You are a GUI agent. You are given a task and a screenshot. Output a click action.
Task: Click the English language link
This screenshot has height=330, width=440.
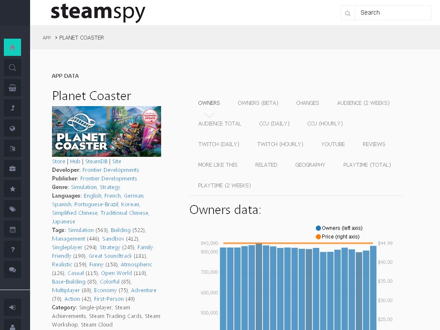point(92,196)
